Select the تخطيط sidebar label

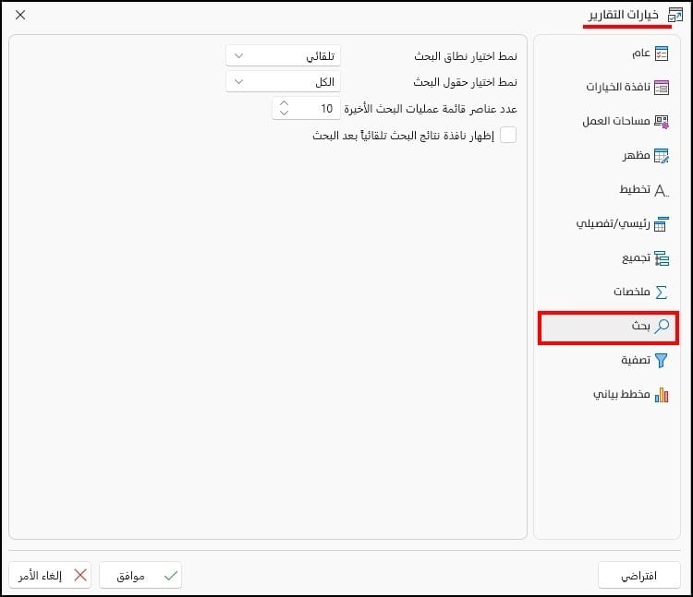pos(635,190)
